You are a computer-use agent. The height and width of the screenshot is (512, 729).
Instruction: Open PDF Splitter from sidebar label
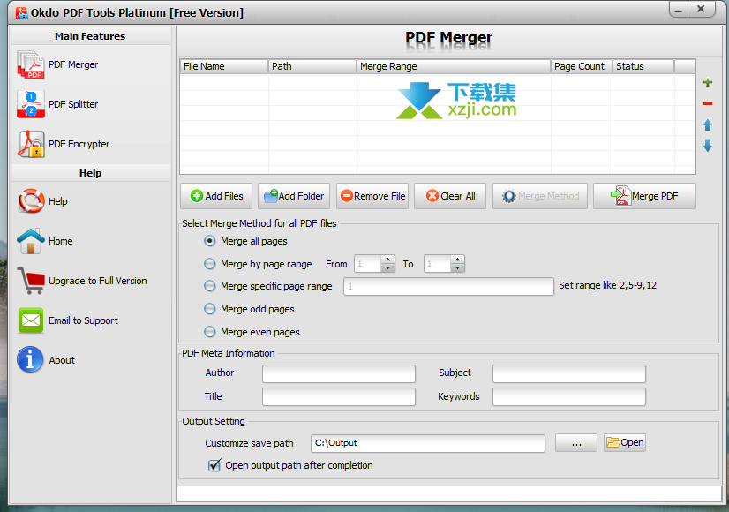point(73,104)
